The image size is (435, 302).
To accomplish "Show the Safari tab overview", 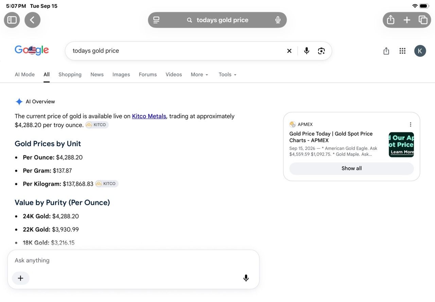I will (x=423, y=20).
